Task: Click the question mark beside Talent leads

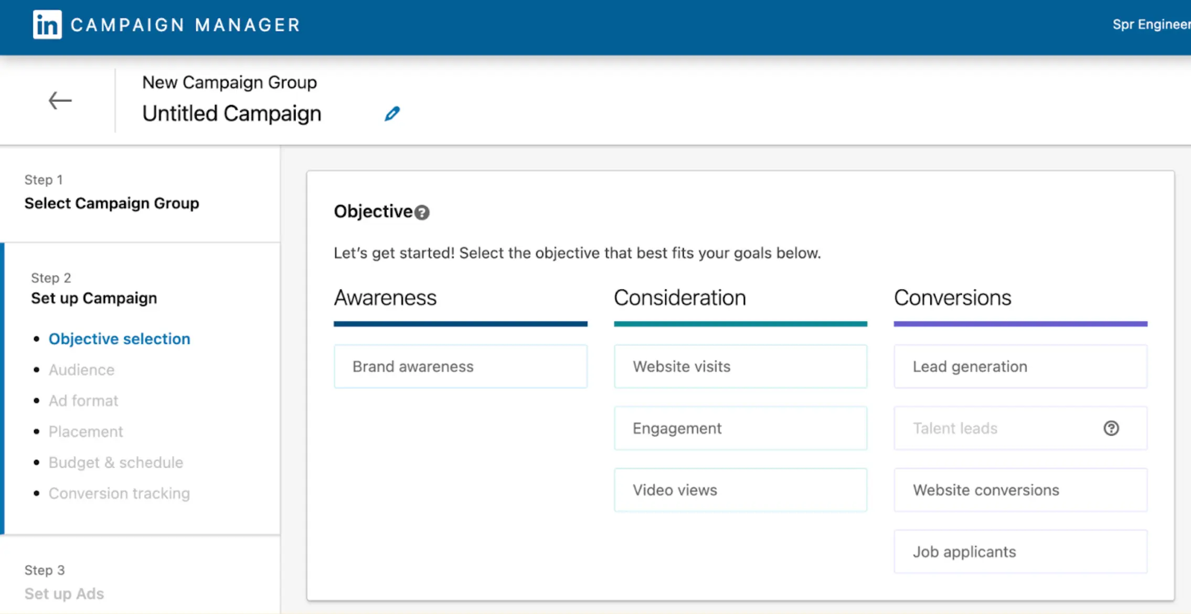Action: point(1111,428)
